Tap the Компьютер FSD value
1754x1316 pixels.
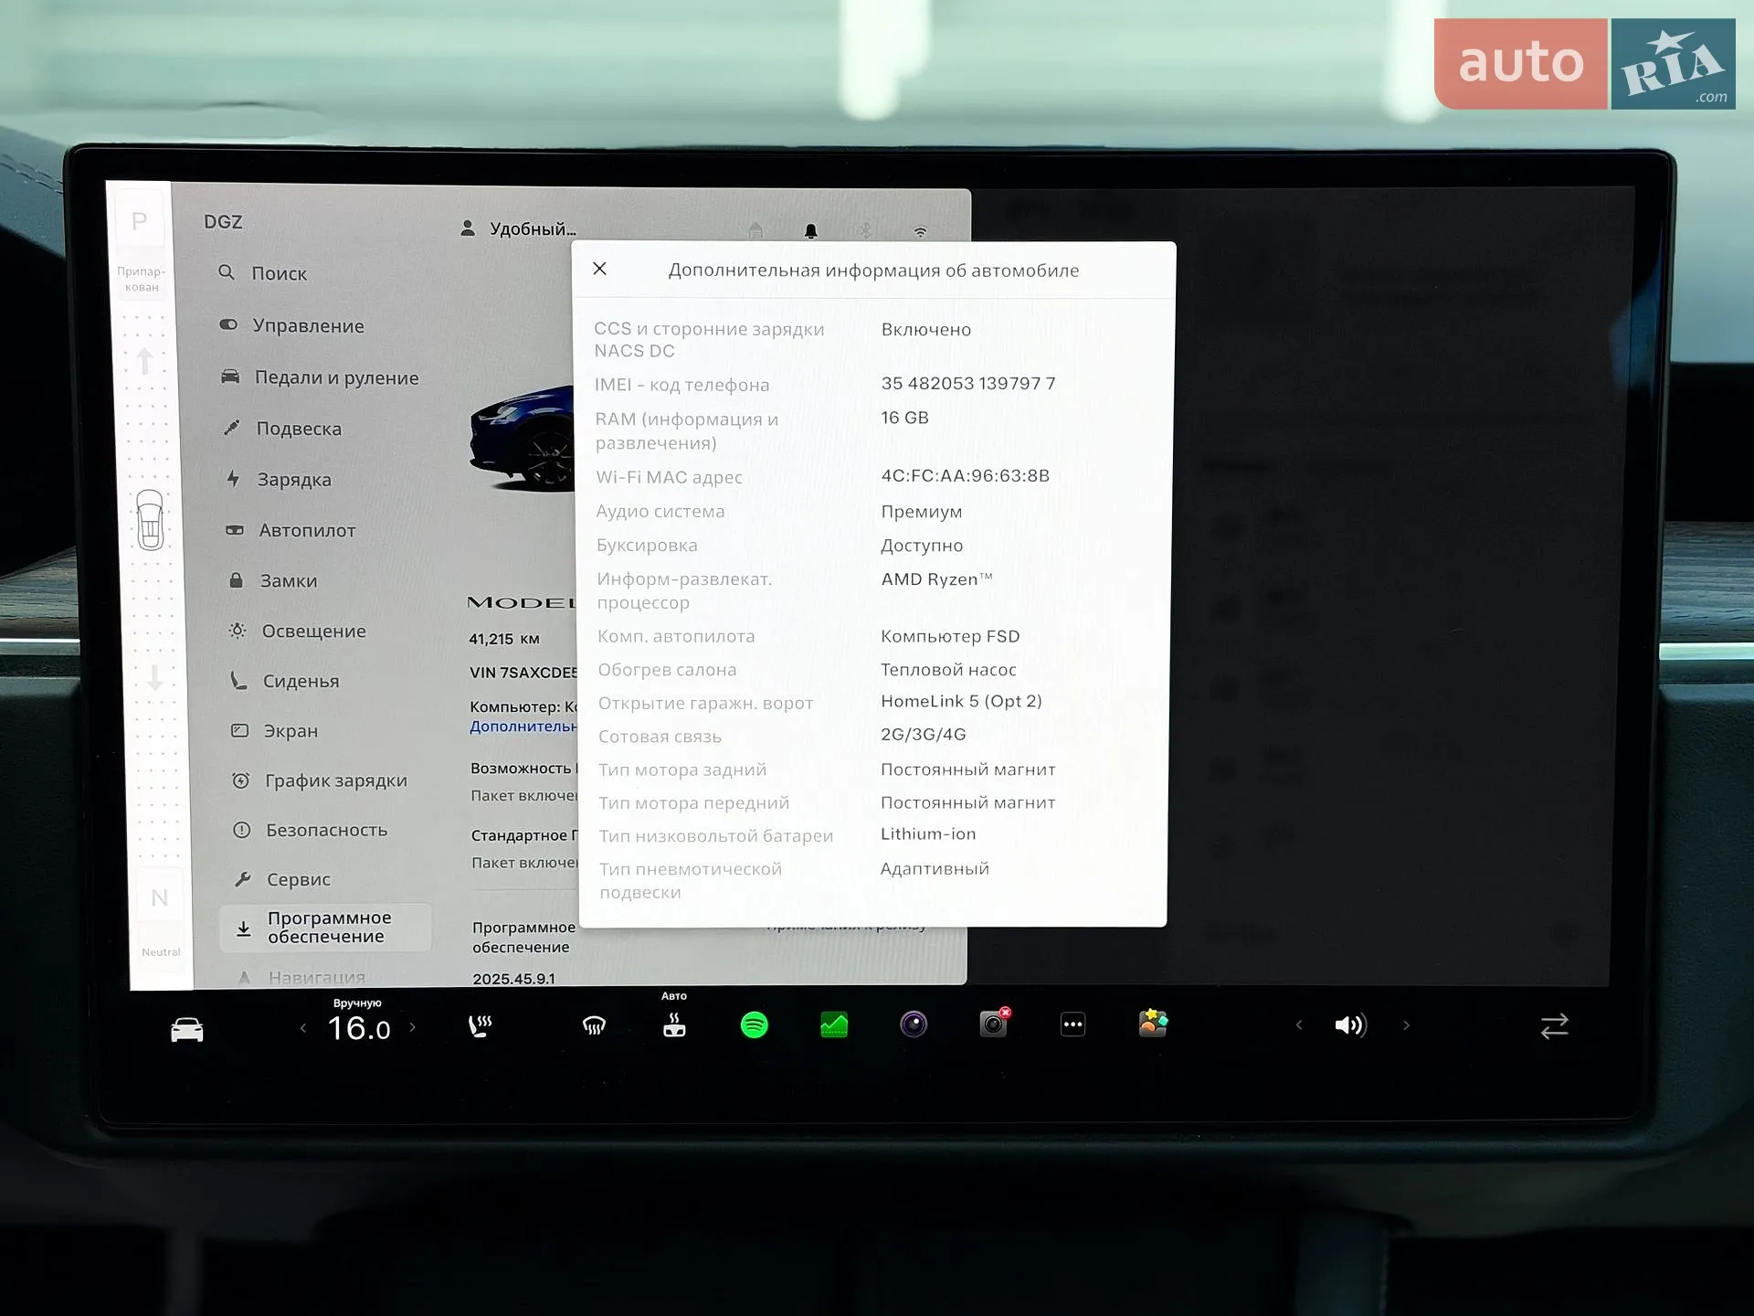click(x=950, y=636)
